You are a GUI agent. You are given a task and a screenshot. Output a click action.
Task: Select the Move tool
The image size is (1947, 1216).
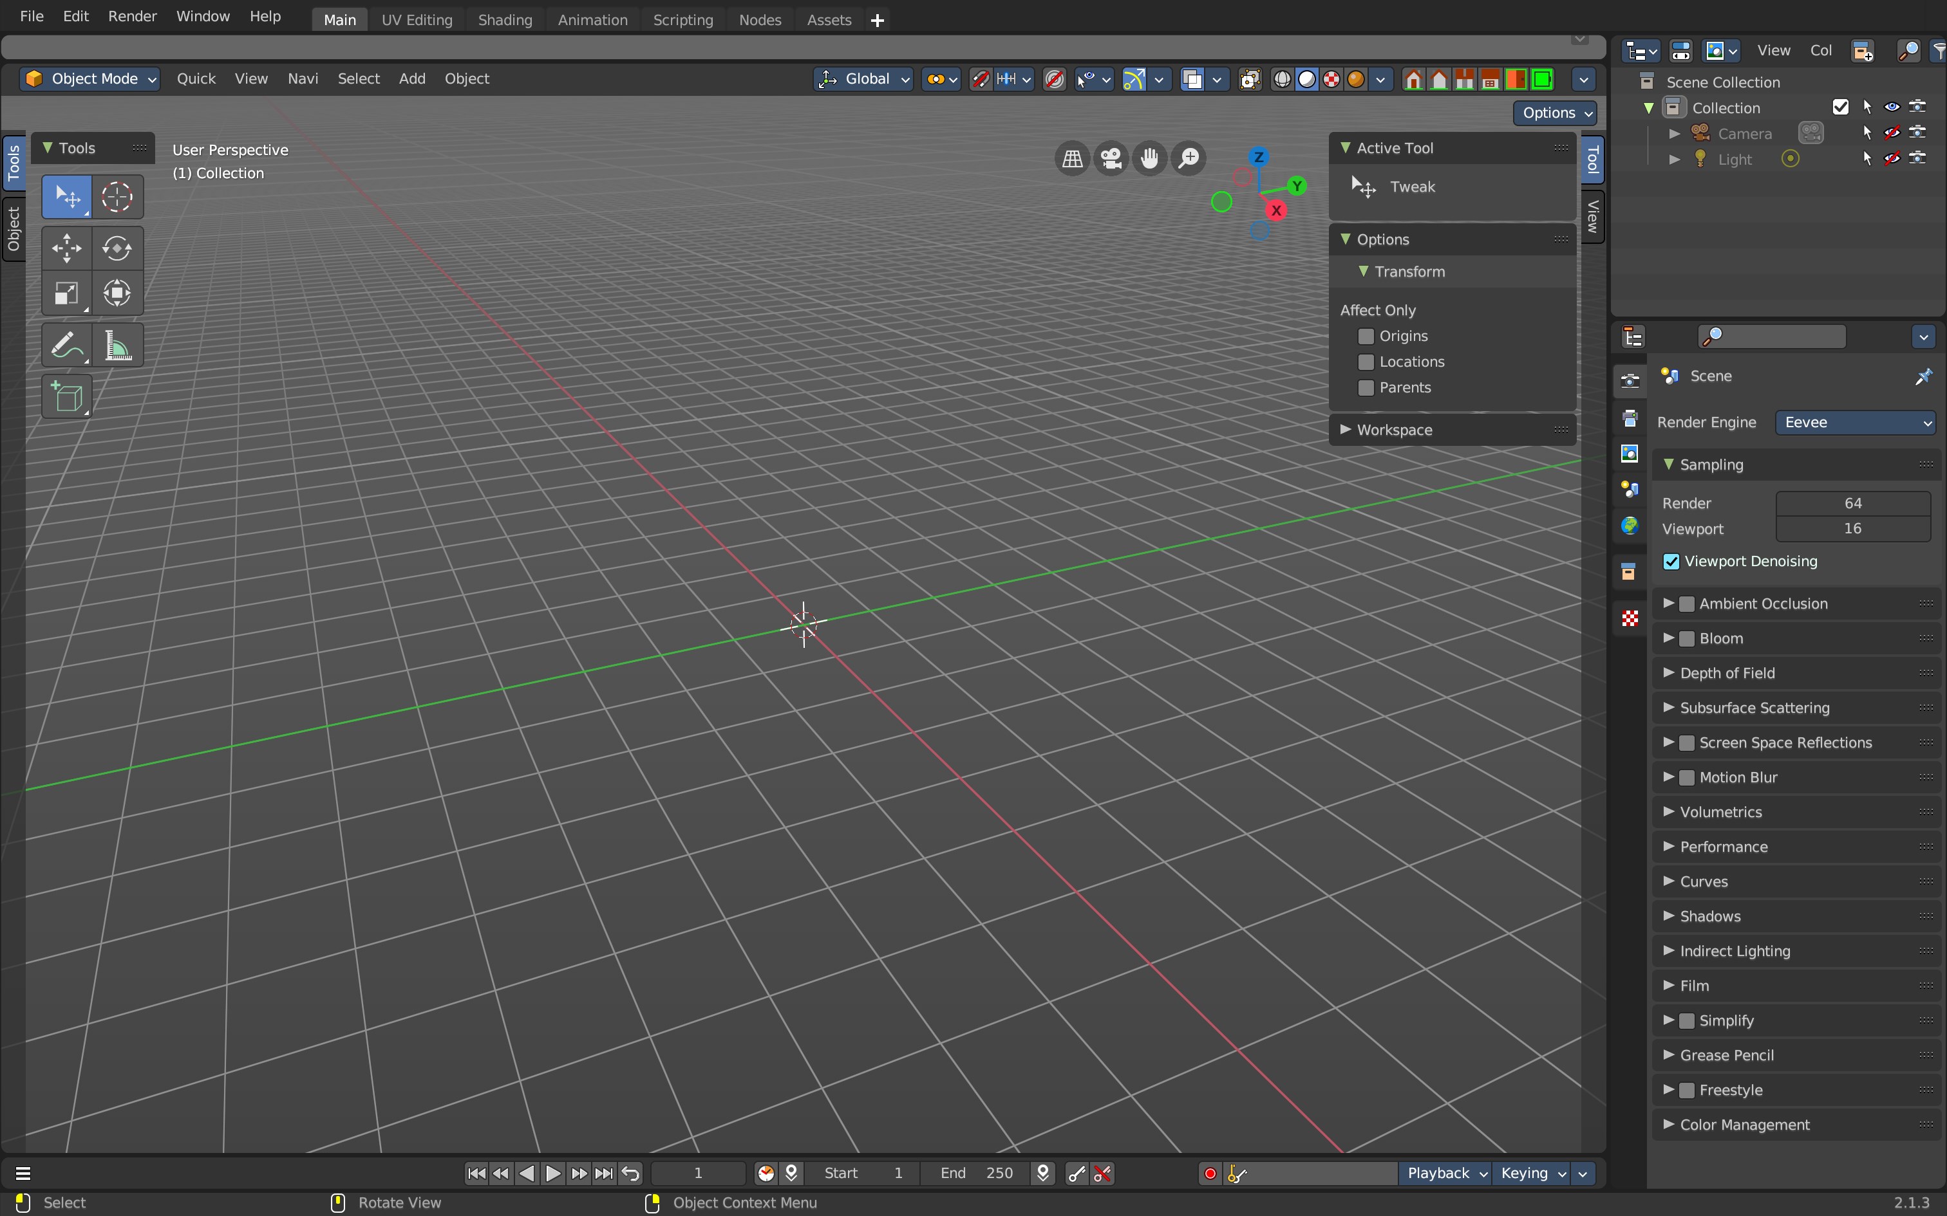coord(67,248)
